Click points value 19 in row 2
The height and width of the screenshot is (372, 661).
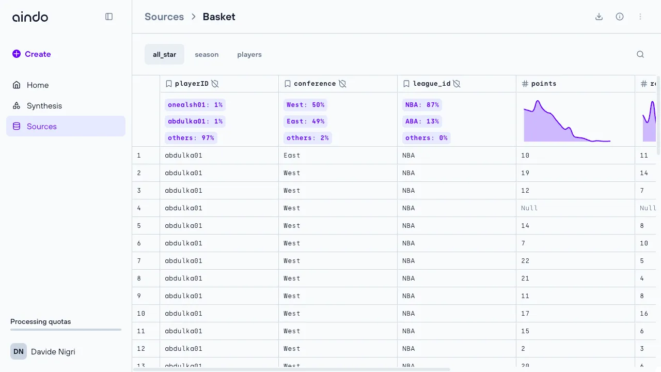[576, 173]
